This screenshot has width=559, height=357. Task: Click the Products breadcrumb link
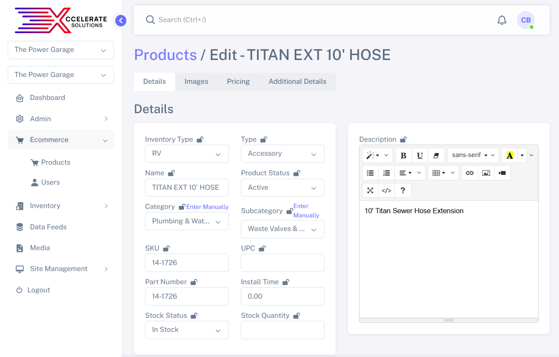[165, 55]
